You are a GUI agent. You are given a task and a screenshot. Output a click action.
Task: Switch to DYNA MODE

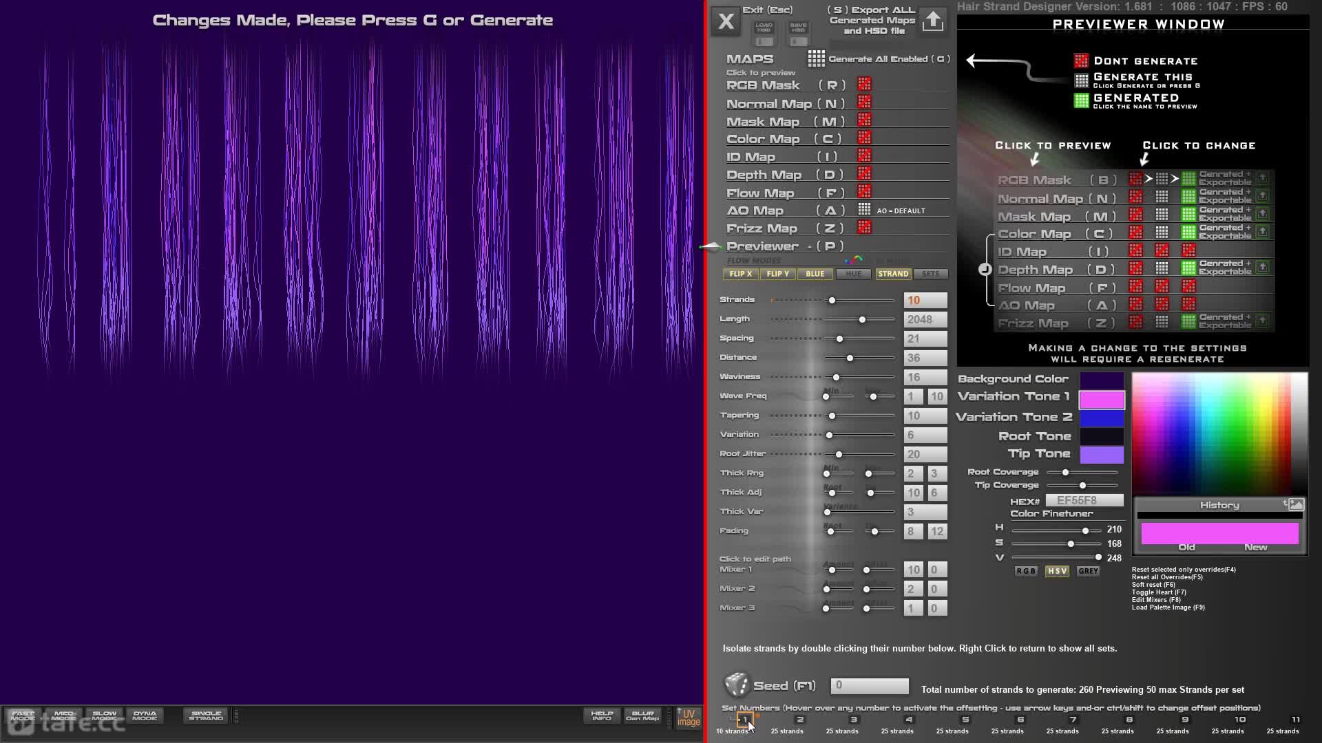[145, 716]
